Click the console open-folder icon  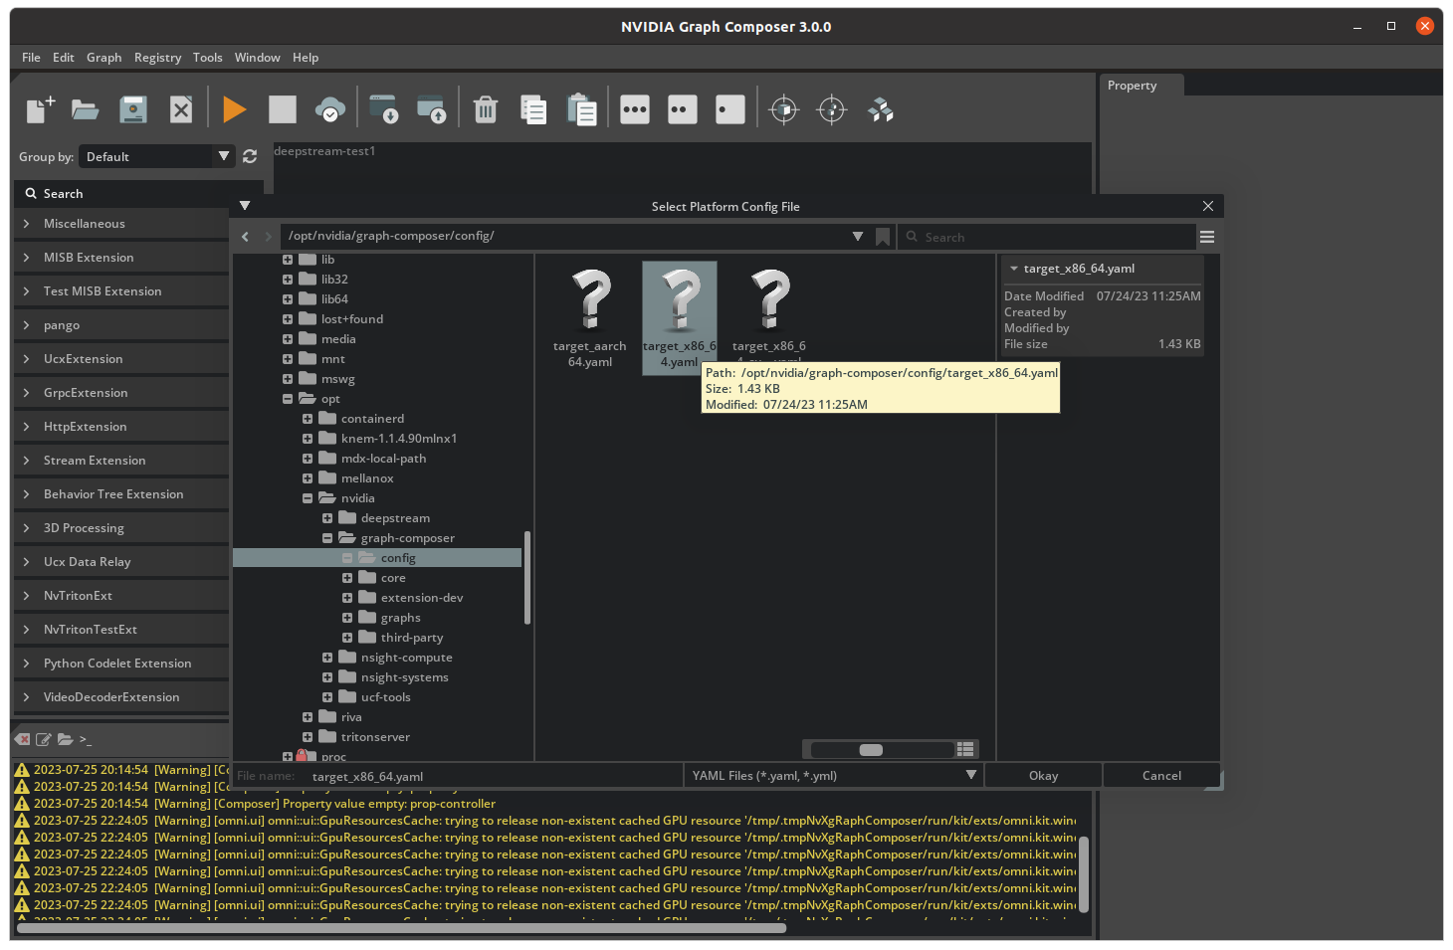tap(65, 739)
